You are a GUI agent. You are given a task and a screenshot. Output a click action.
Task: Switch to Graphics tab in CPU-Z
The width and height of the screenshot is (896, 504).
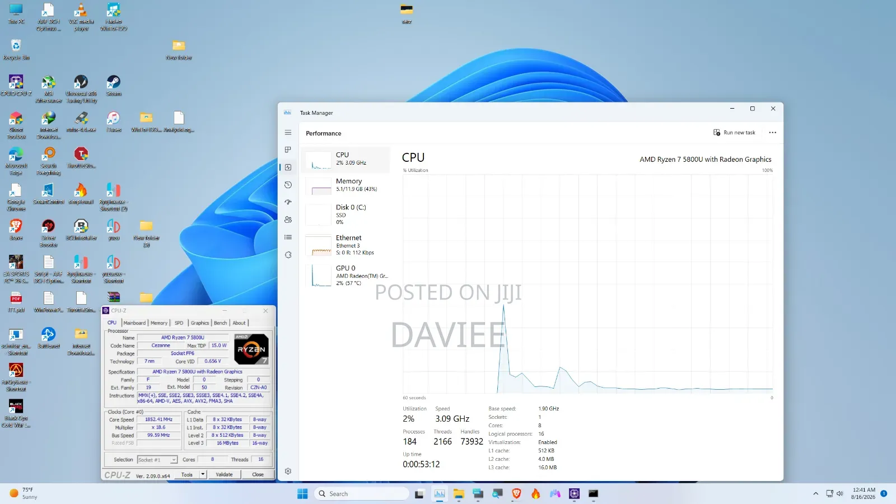(x=200, y=323)
